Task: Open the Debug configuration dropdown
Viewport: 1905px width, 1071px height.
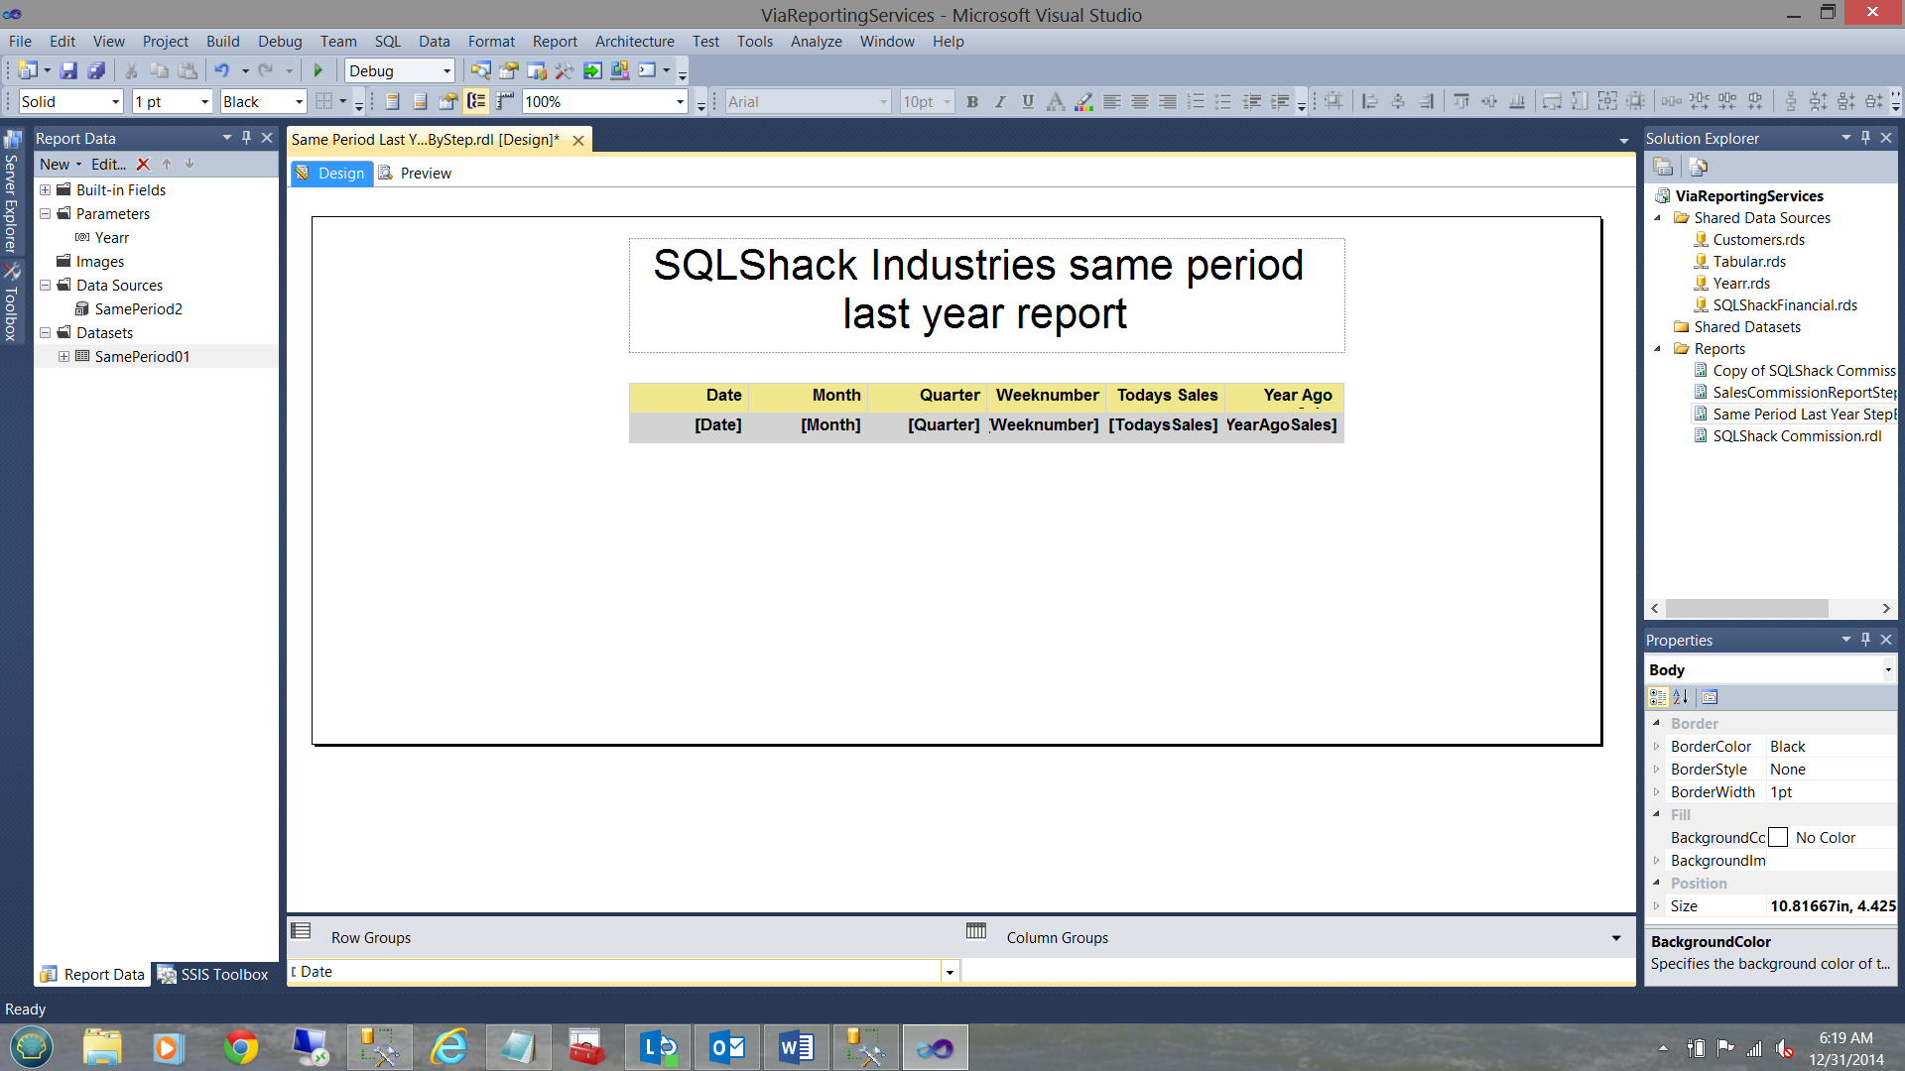Action: 446,70
